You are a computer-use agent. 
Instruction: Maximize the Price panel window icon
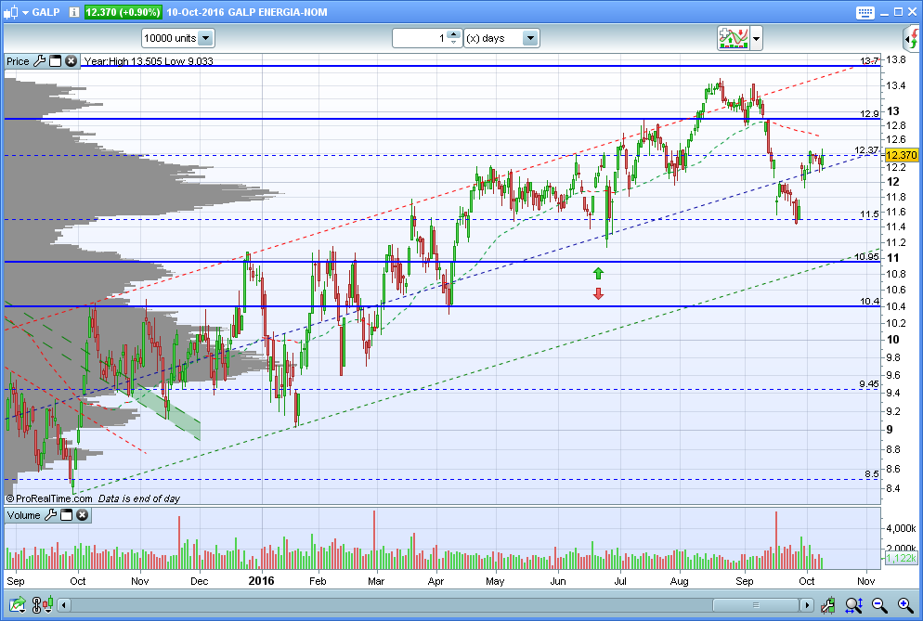click(56, 60)
